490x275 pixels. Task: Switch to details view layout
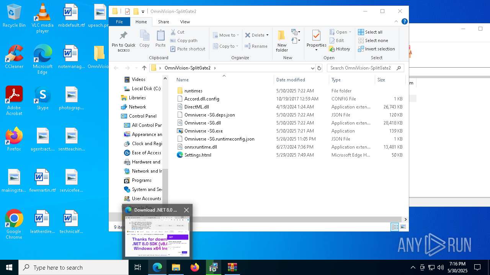click(395, 227)
